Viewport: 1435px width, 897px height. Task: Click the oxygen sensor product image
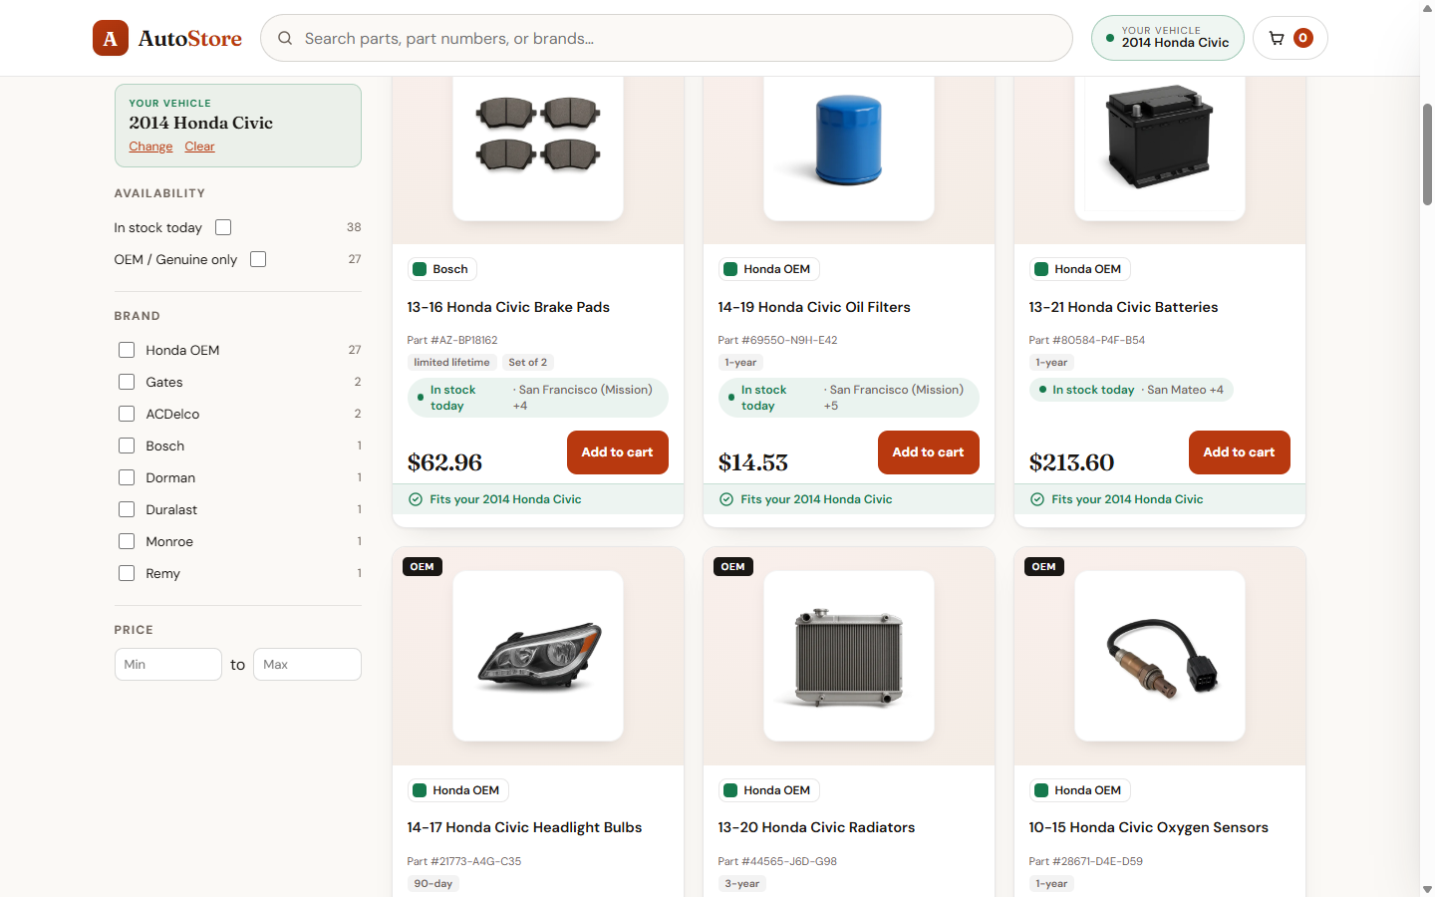[x=1161, y=657]
